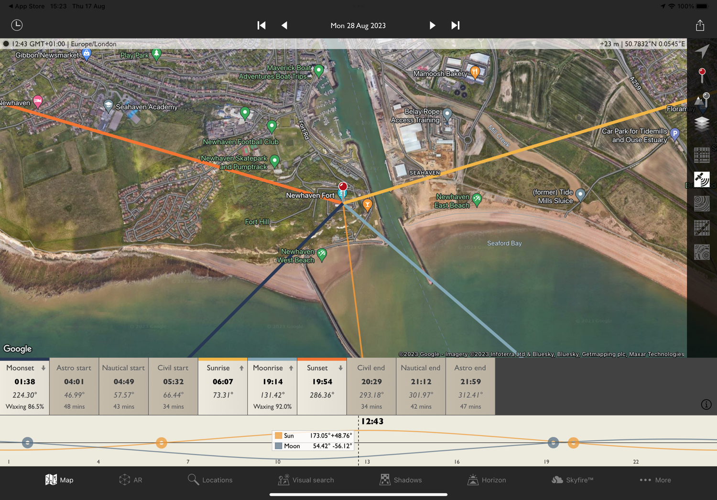Switch to the street grid map type
The image size is (717, 500).
point(702,155)
